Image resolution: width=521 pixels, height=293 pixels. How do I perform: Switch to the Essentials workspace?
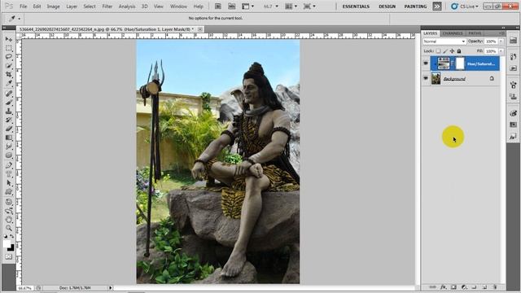pos(356,7)
